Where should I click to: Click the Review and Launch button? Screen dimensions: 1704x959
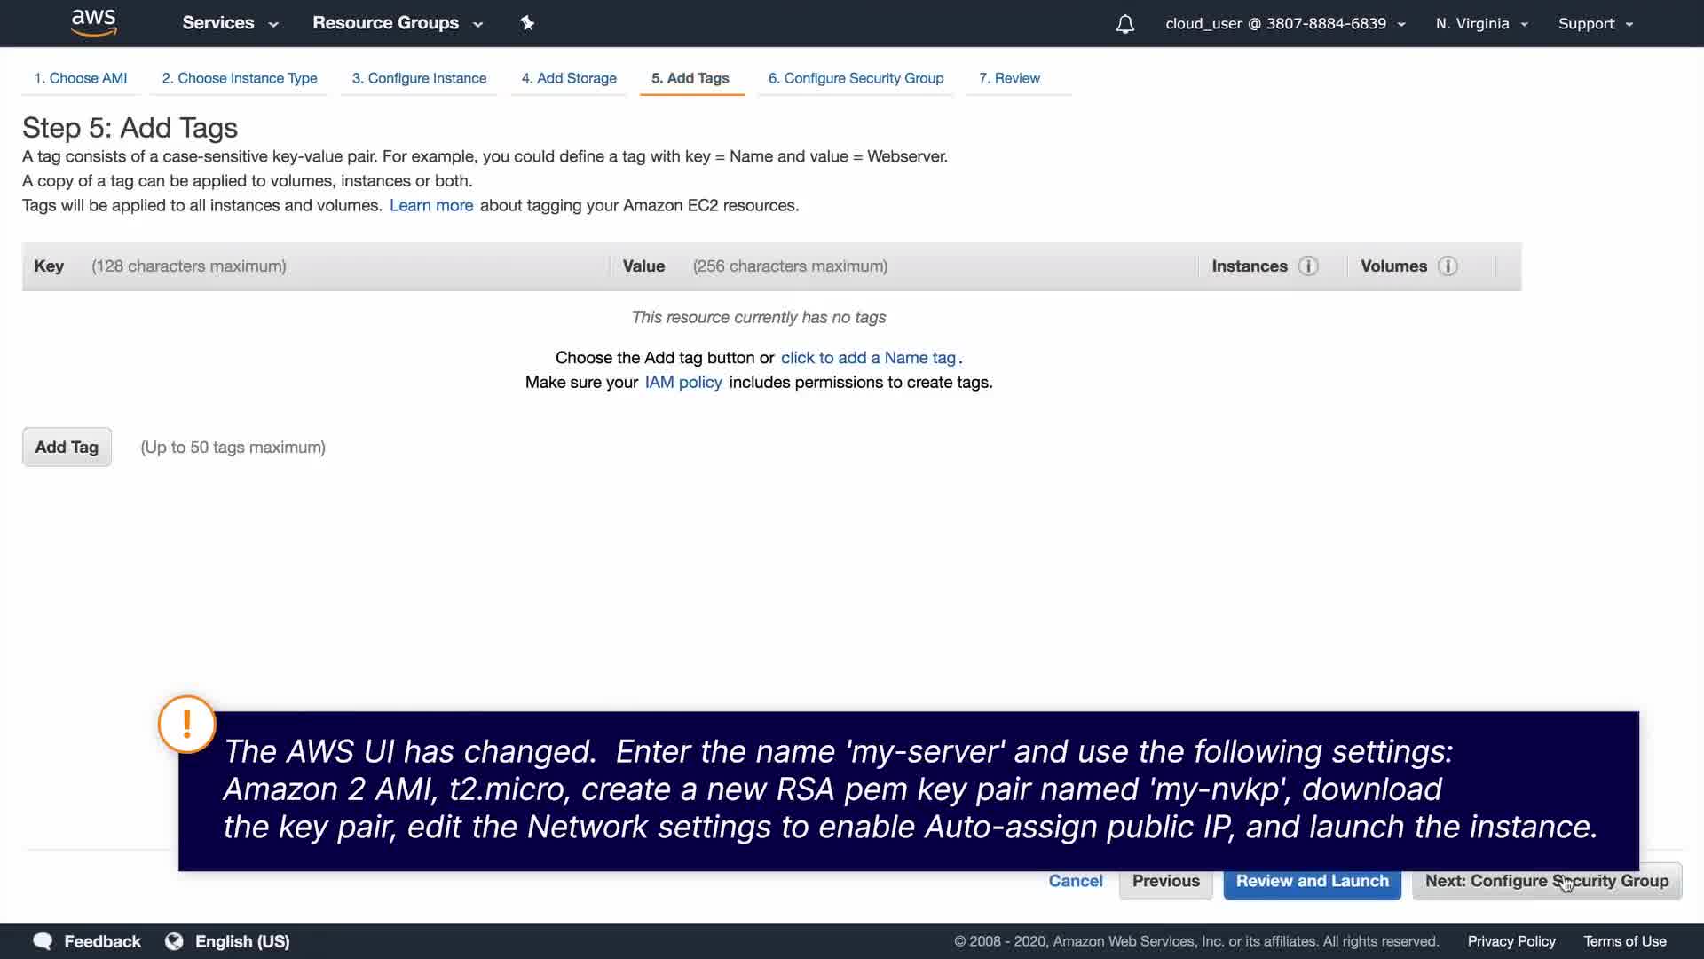tap(1312, 881)
